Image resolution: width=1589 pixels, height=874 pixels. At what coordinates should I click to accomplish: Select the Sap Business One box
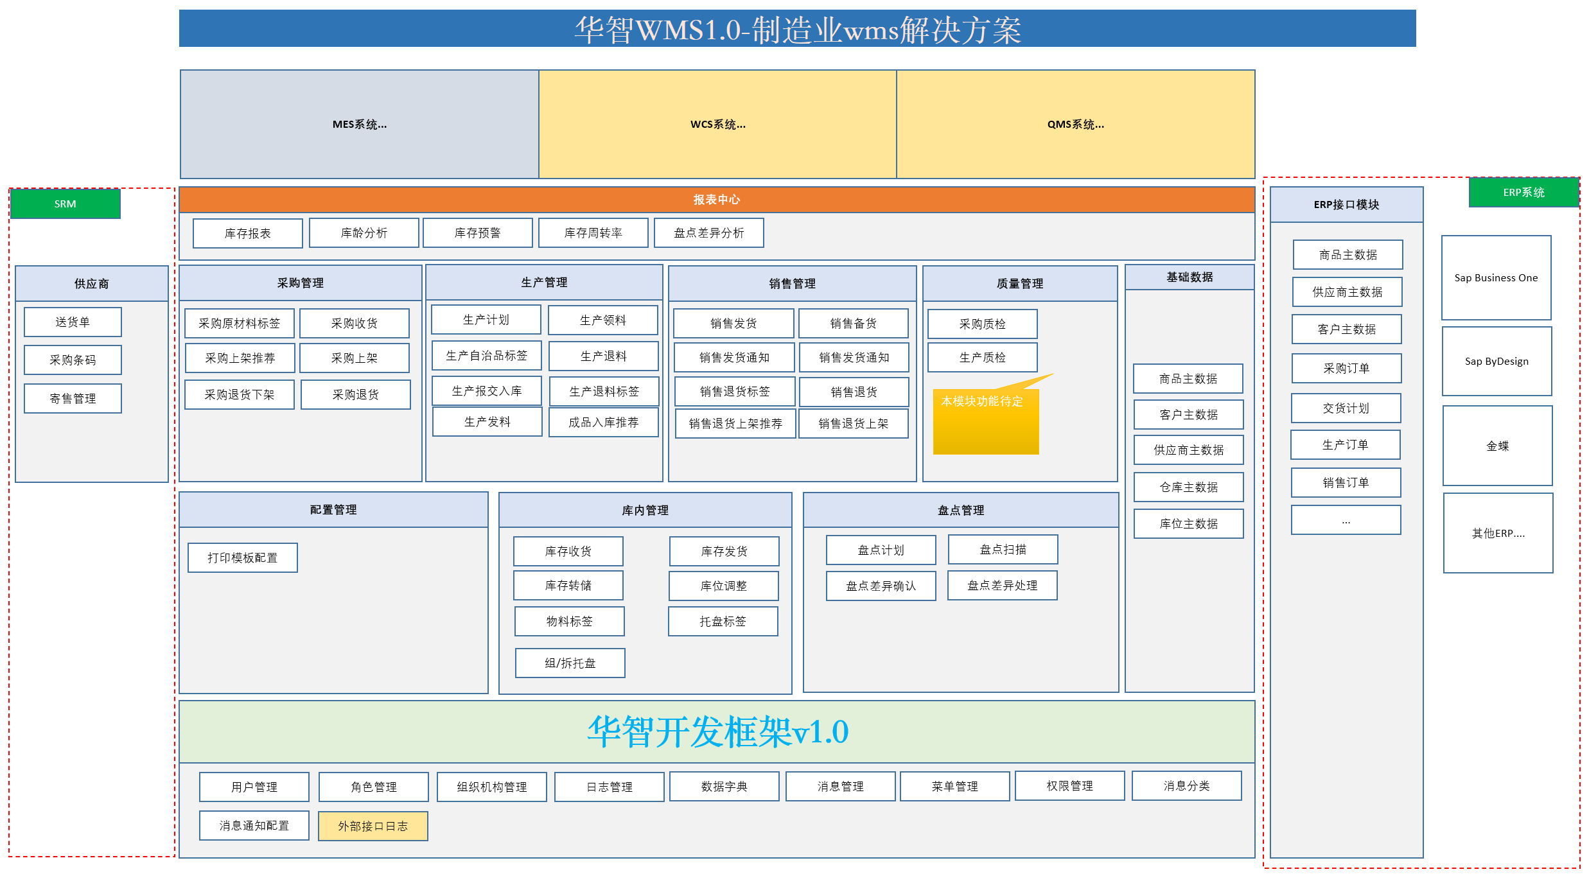1495,277
